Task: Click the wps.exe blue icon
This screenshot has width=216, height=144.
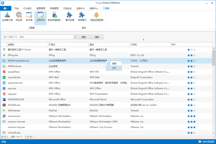Action: (x=4, y=88)
